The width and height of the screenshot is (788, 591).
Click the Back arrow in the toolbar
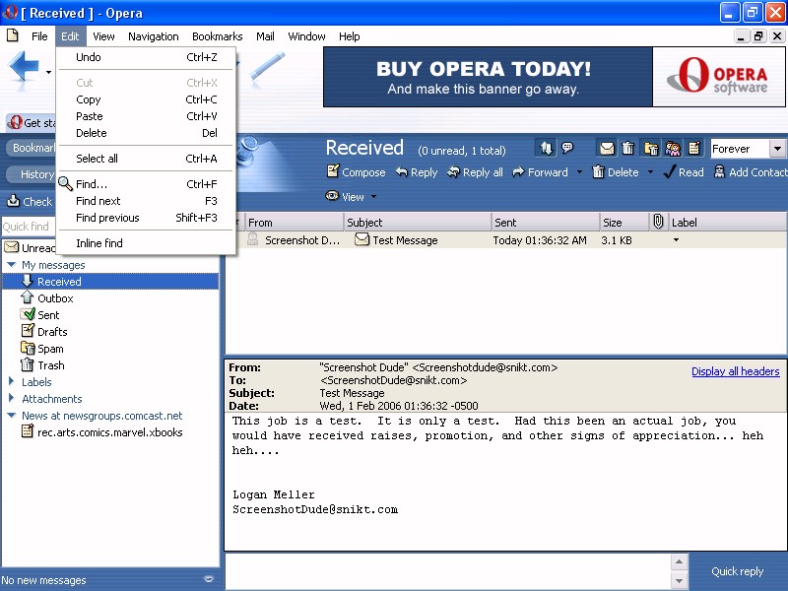(24, 65)
